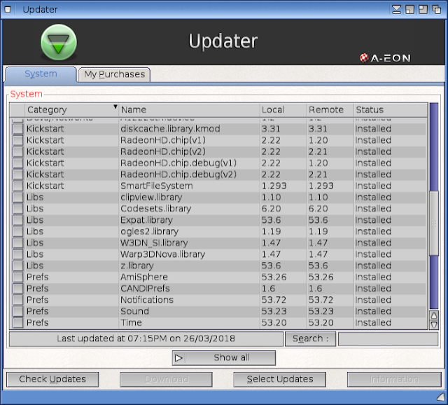
Task: Click the Status column header
Action: 389,109
